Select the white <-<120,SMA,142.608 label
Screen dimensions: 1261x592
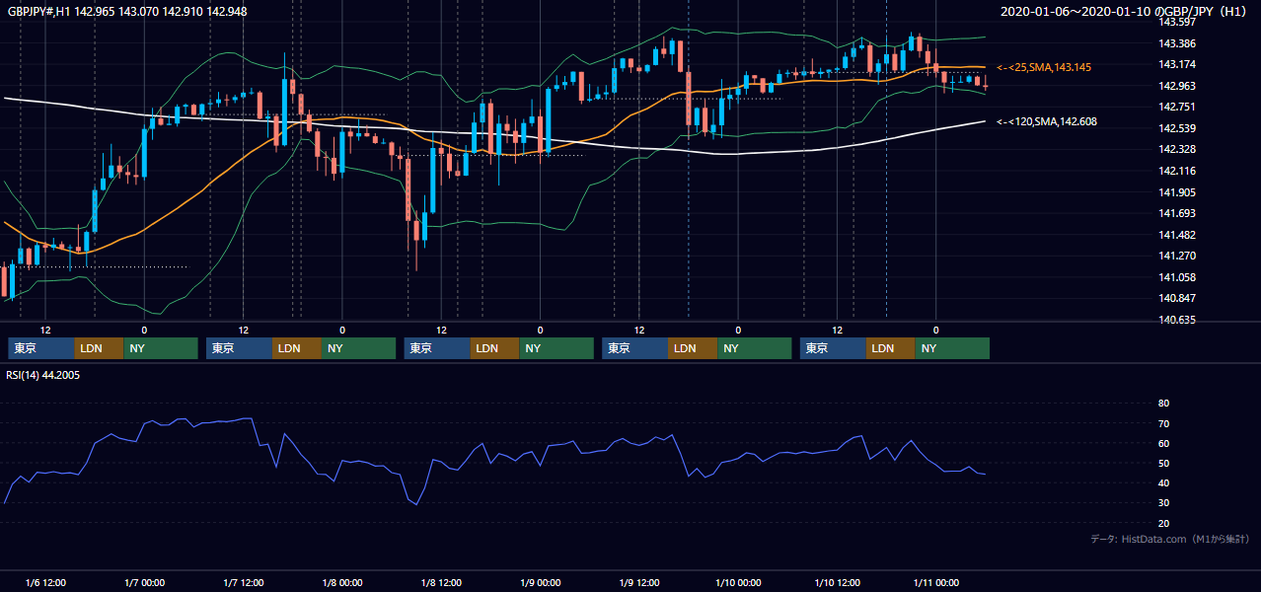[x=1047, y=121]
